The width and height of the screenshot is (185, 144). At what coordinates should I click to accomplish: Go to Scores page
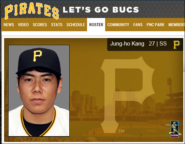(x=40, y=25)
